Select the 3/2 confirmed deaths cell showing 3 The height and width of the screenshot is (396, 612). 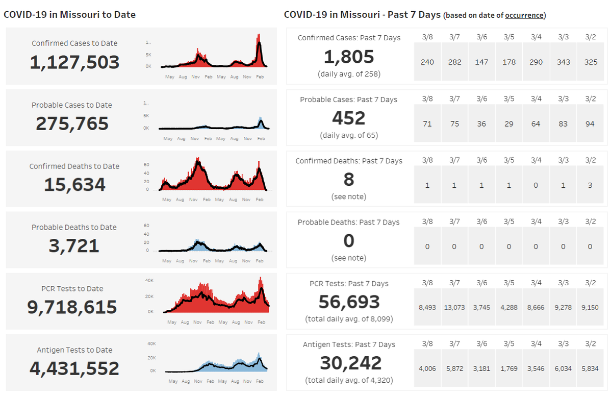pos(590,185)
